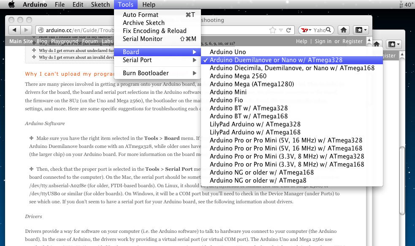Image resolution: width=415 pixels, height=246 pixels.
Task: Open the URL history dropdown arrow
Action: pyautogui.click(x=281, y=30)
